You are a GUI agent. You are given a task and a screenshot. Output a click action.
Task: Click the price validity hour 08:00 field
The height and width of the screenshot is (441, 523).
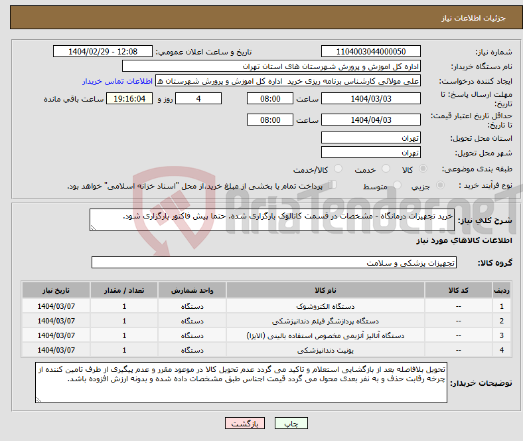(x=270, y=120)
